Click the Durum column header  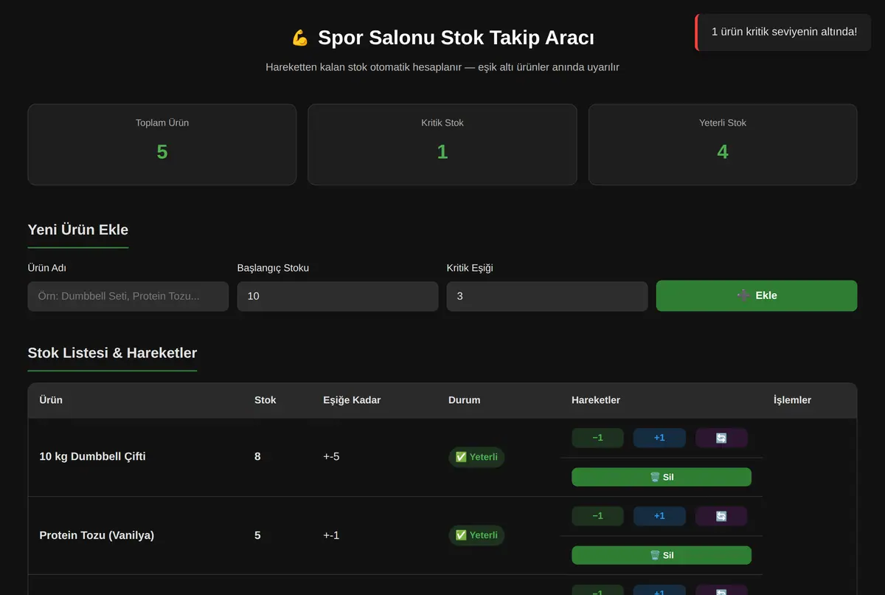pyautogui.click(x=465, y=400)
